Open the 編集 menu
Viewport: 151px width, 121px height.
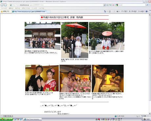(11, 8)
